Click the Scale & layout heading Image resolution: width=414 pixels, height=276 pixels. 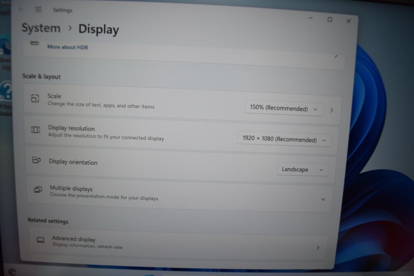41,76
